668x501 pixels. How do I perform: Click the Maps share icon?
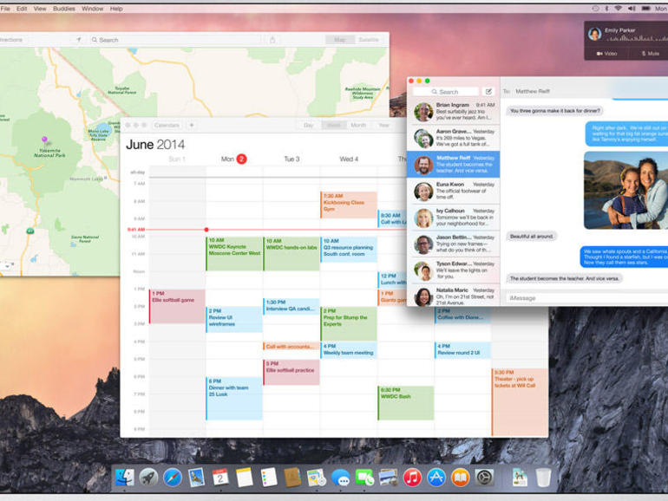pyautogui.click(x=272, y=40)
